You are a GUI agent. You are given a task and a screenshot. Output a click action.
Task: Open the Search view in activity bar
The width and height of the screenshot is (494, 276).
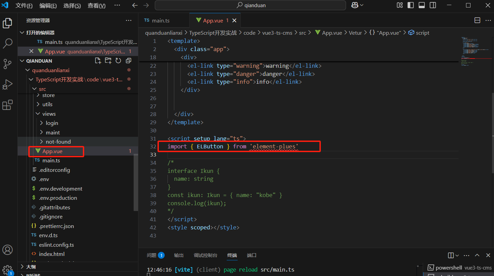point(8,43)
